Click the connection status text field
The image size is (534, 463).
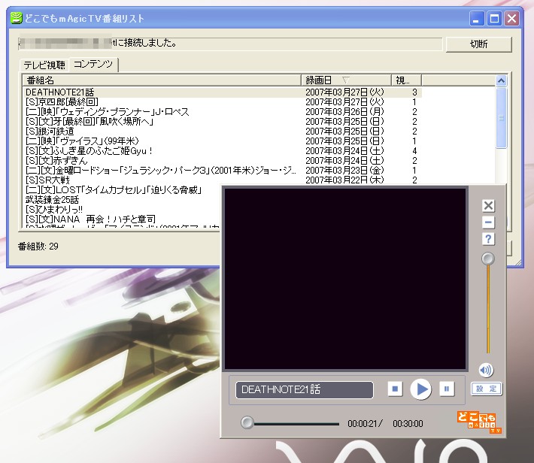point(230,44)
